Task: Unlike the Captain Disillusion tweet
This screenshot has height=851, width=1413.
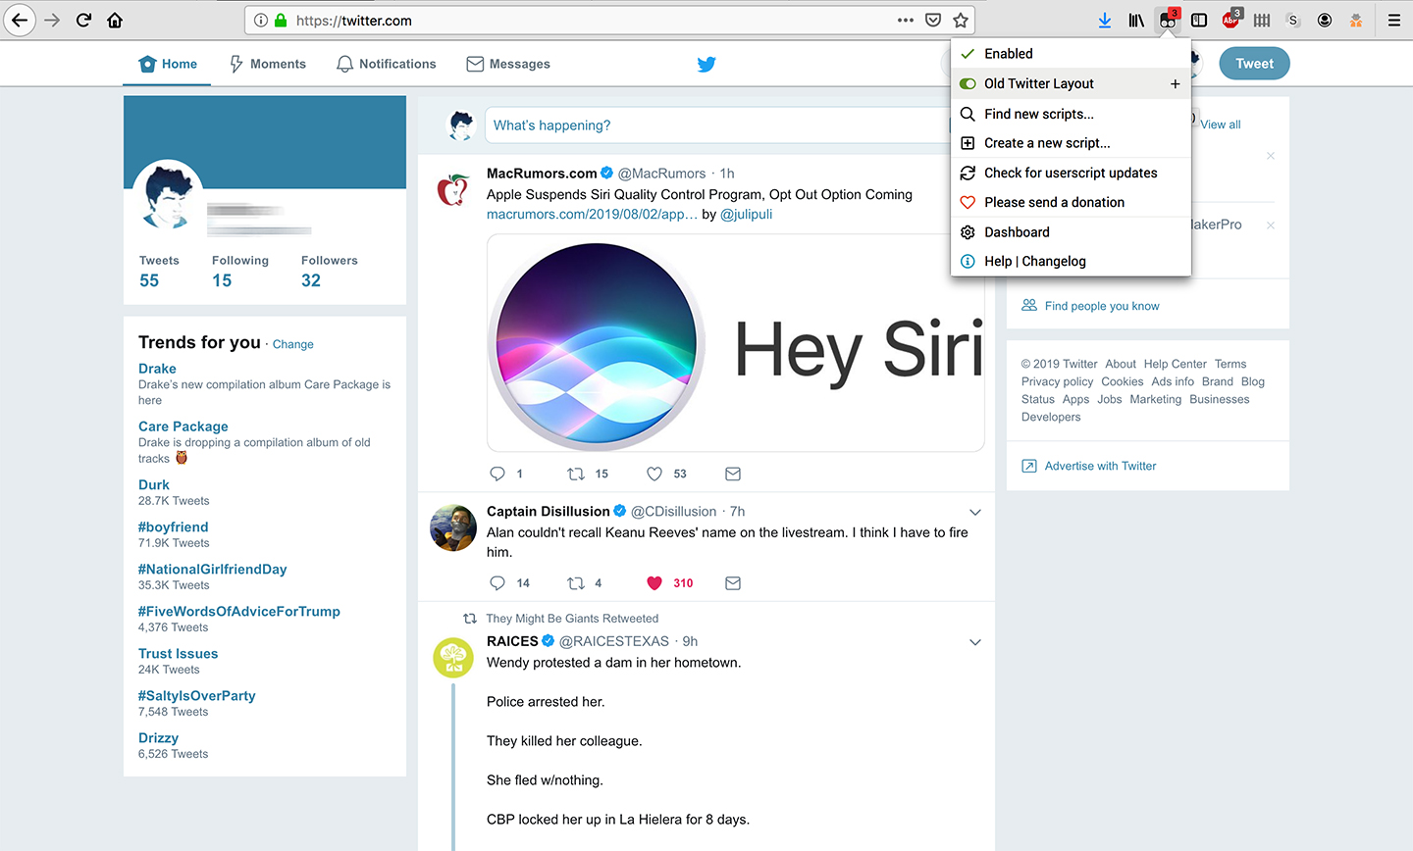Action: [x=654, y=582]
